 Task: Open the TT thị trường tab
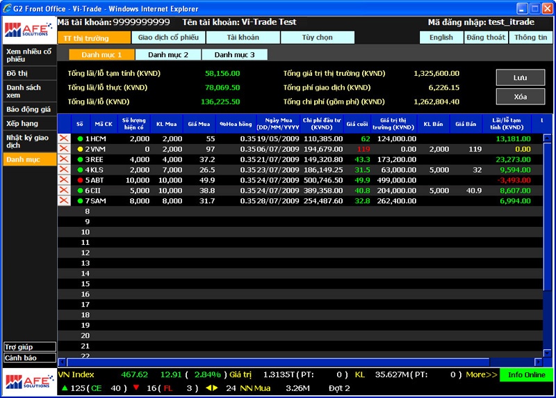pyautogui.click(x=94, y=38)
